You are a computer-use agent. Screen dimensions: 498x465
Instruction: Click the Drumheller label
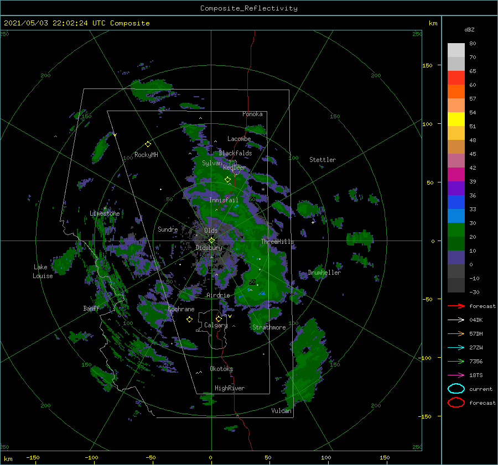point(324,273)
